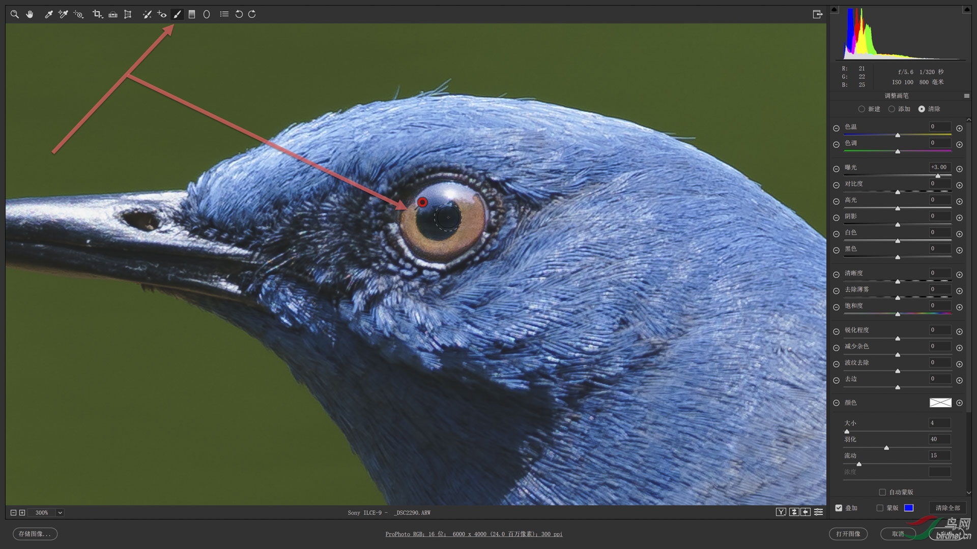Select the 新建 radio button
Image resolution: width=977 pixels, height=549 pixels.
click(x=861, y=109)
